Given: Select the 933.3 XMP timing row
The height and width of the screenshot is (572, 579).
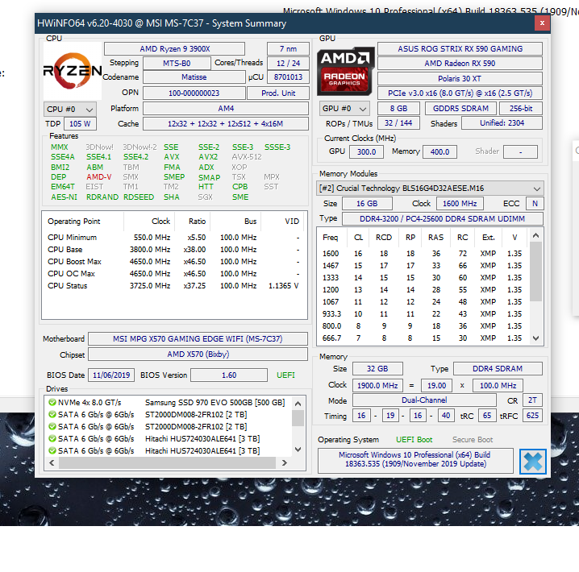Looking at the screenshot, I should click(x=423, y=314).
